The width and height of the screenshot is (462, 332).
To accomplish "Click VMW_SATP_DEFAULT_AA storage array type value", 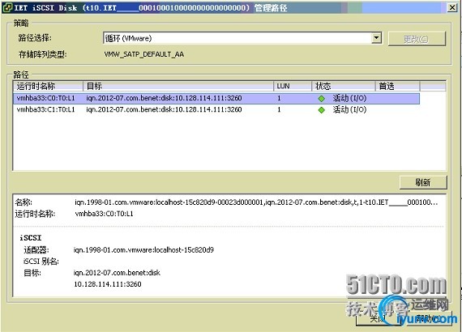I will point(144,54).
